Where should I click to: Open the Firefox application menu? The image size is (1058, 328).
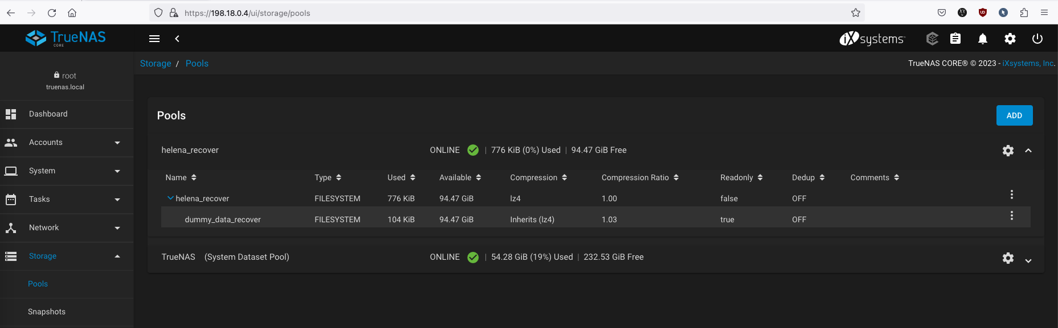coord(1044,13)
